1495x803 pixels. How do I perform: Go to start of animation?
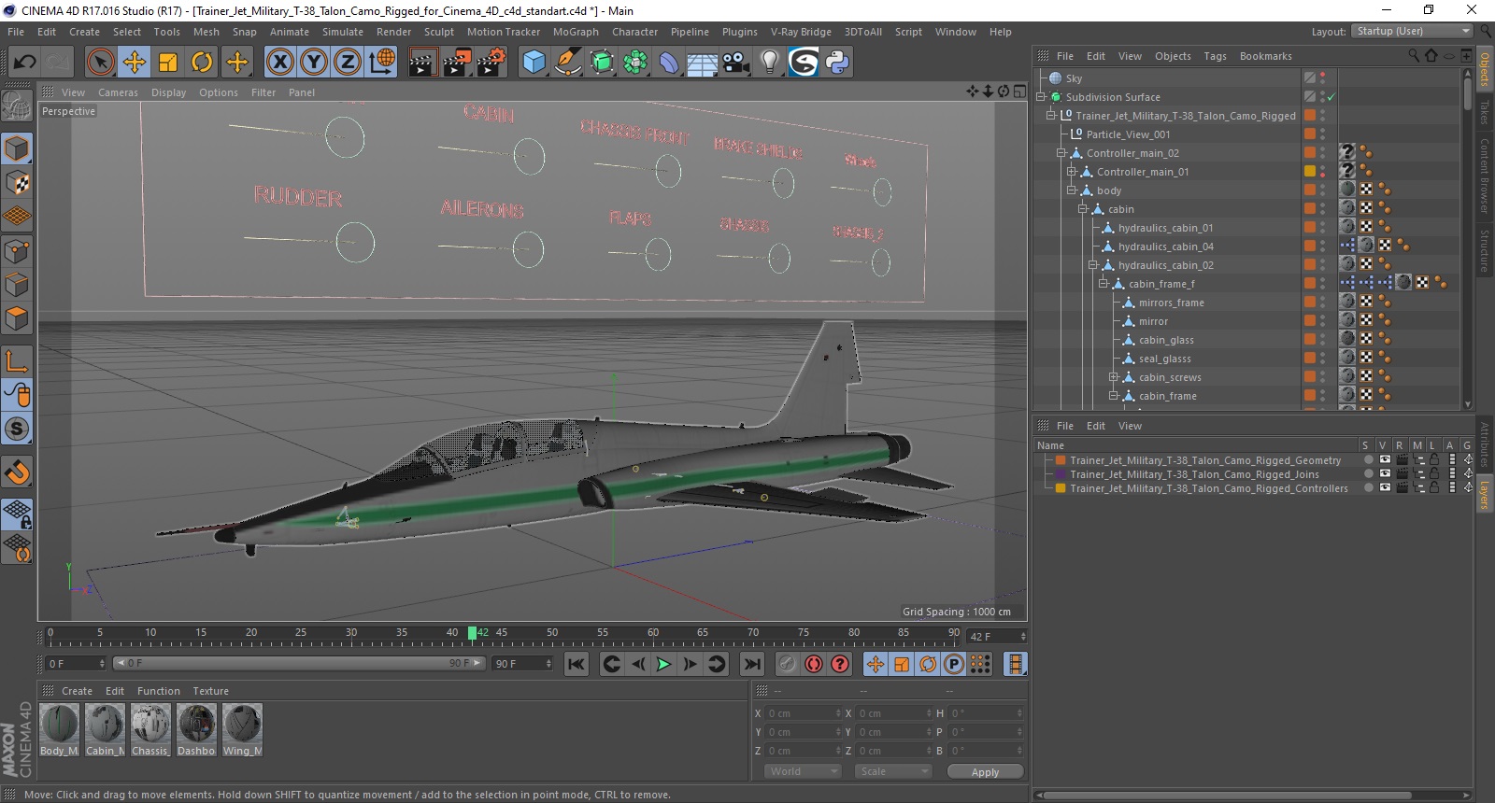pos(577,664)
